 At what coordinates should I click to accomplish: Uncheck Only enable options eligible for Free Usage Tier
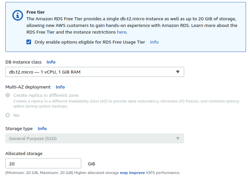tap(29, 42)
